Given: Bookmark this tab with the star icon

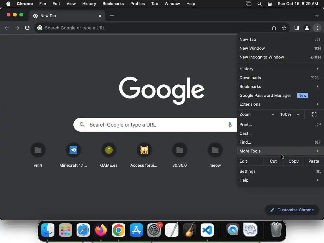Looking at the screenshot, I should (x=284, y=28).
